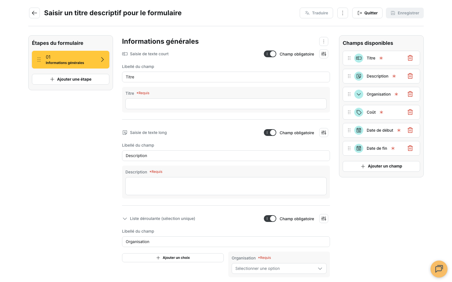Viewport: 452px width, 282px height.
Task: Delete the Date de début field
Action: pos(410,130)
